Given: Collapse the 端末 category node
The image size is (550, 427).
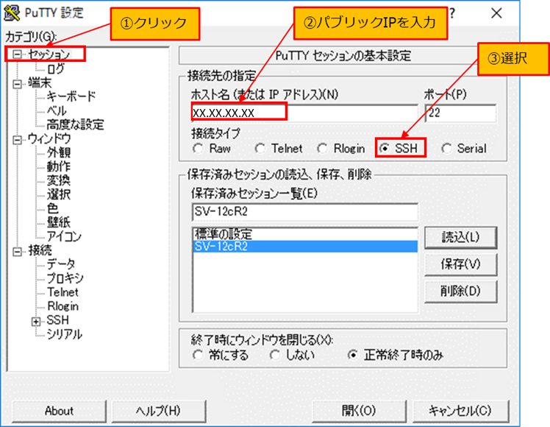Looking at the screenshot, I should coord(18,82).
